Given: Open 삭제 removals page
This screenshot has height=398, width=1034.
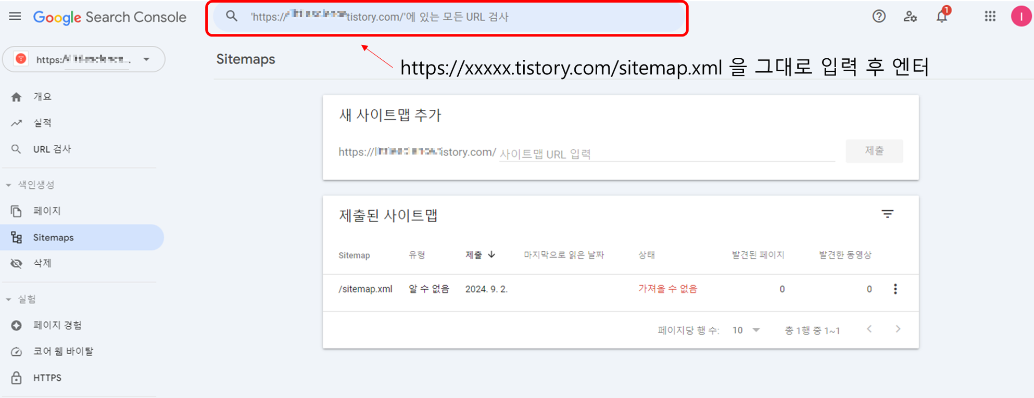Looking at the screenshot, I should point(43,263).
